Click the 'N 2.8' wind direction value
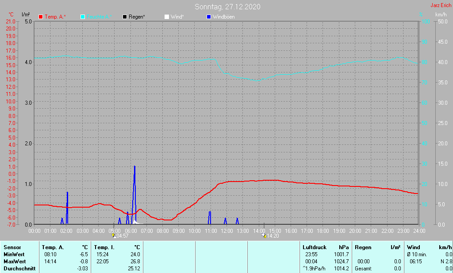 point(446,262)
